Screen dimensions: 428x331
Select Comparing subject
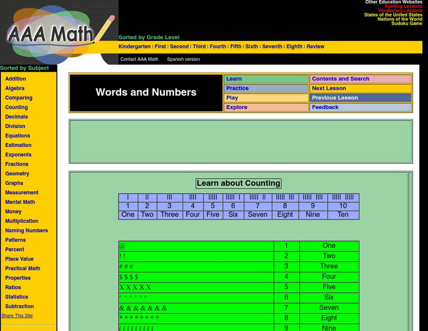pyautogui.click(x=19, y=98)
